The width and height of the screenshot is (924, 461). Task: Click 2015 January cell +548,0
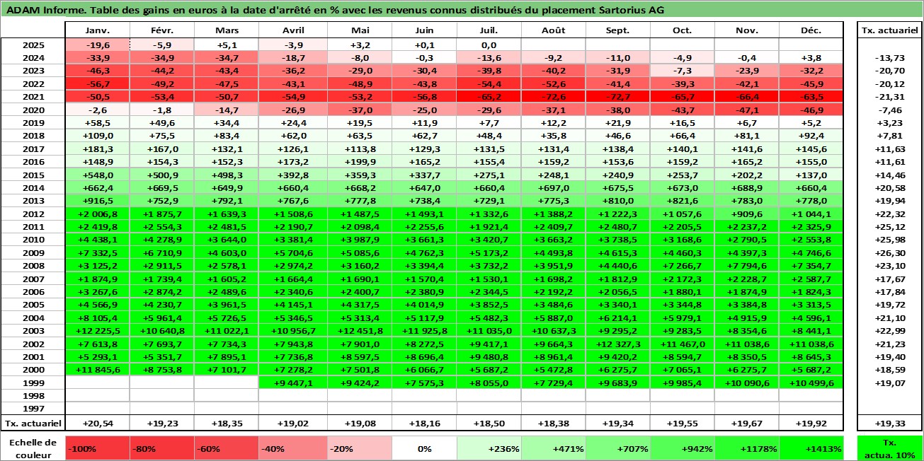(x=97, y=175)
